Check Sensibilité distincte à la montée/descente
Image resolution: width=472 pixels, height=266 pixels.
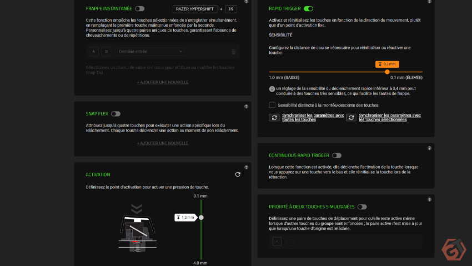coord(272,105)
